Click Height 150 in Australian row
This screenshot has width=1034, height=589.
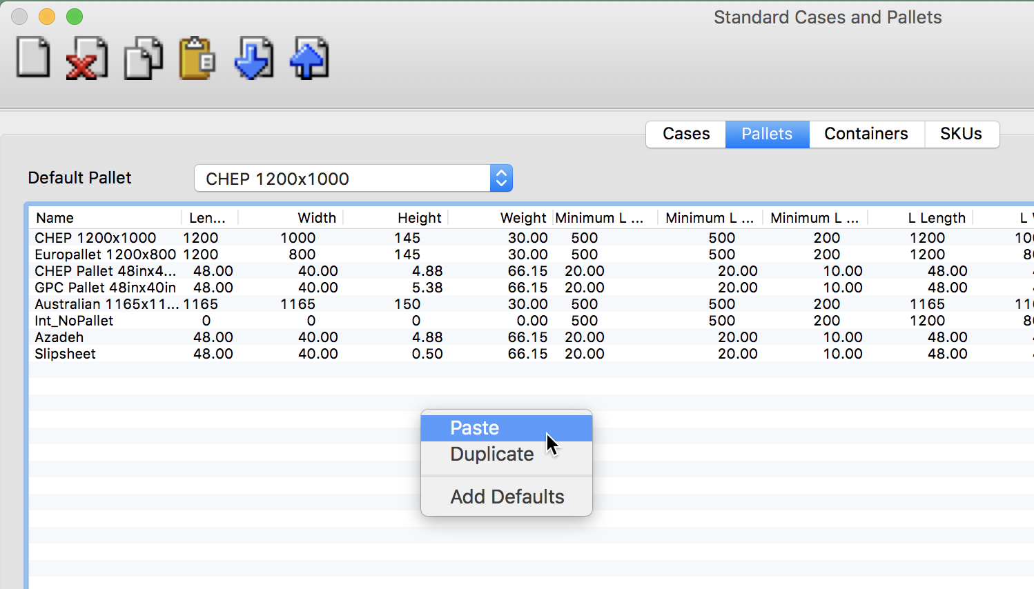pos(407,304)
